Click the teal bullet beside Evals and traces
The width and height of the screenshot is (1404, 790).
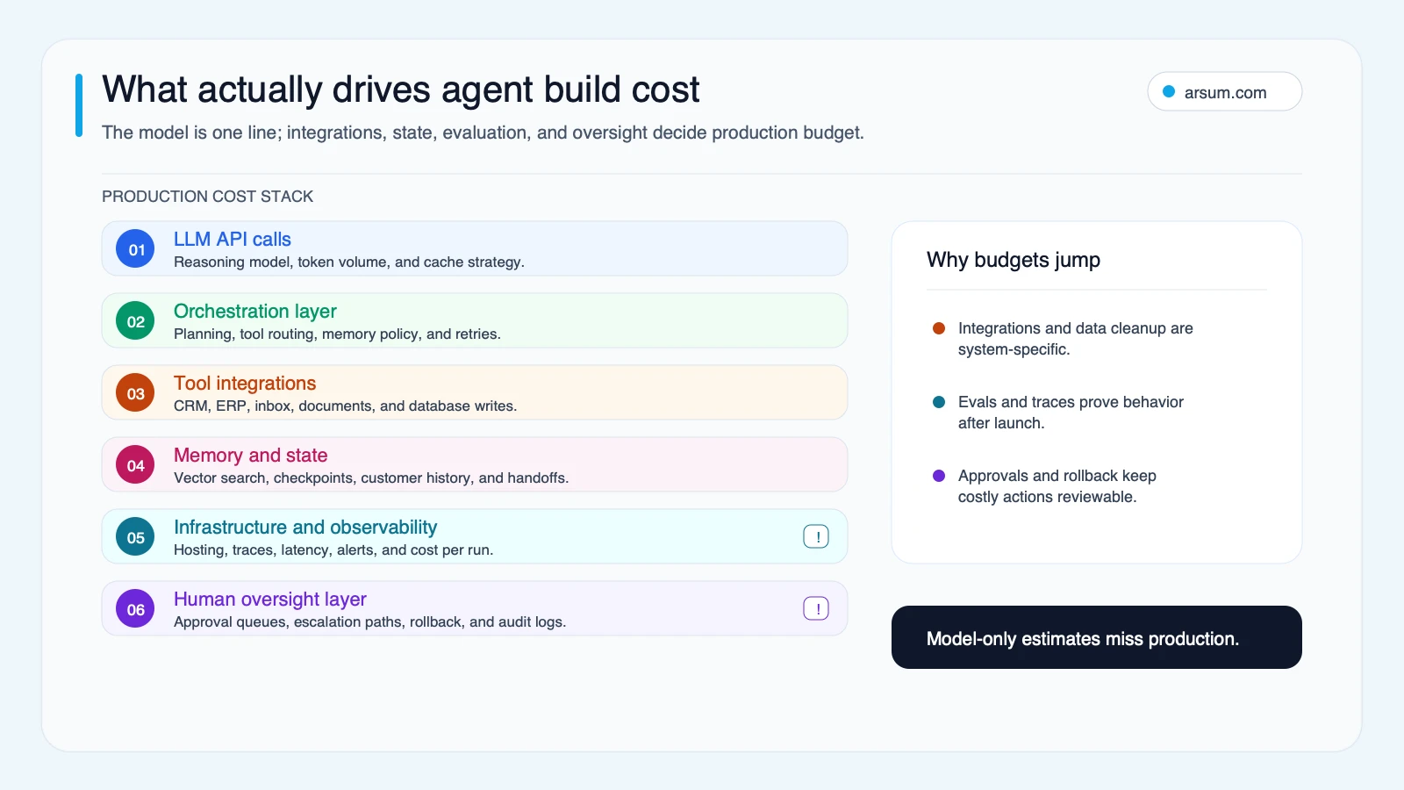[939, 402]
